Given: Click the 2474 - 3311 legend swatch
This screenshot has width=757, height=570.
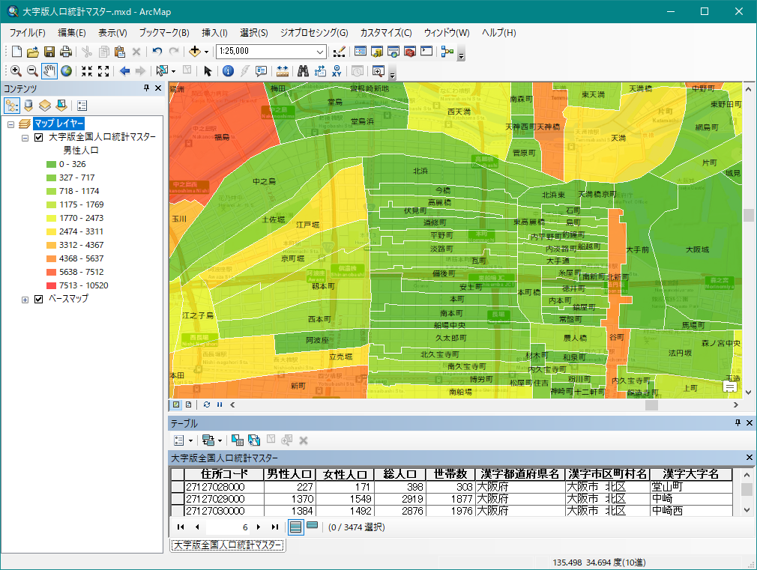Looking at the screenshot, I should 51,231.
